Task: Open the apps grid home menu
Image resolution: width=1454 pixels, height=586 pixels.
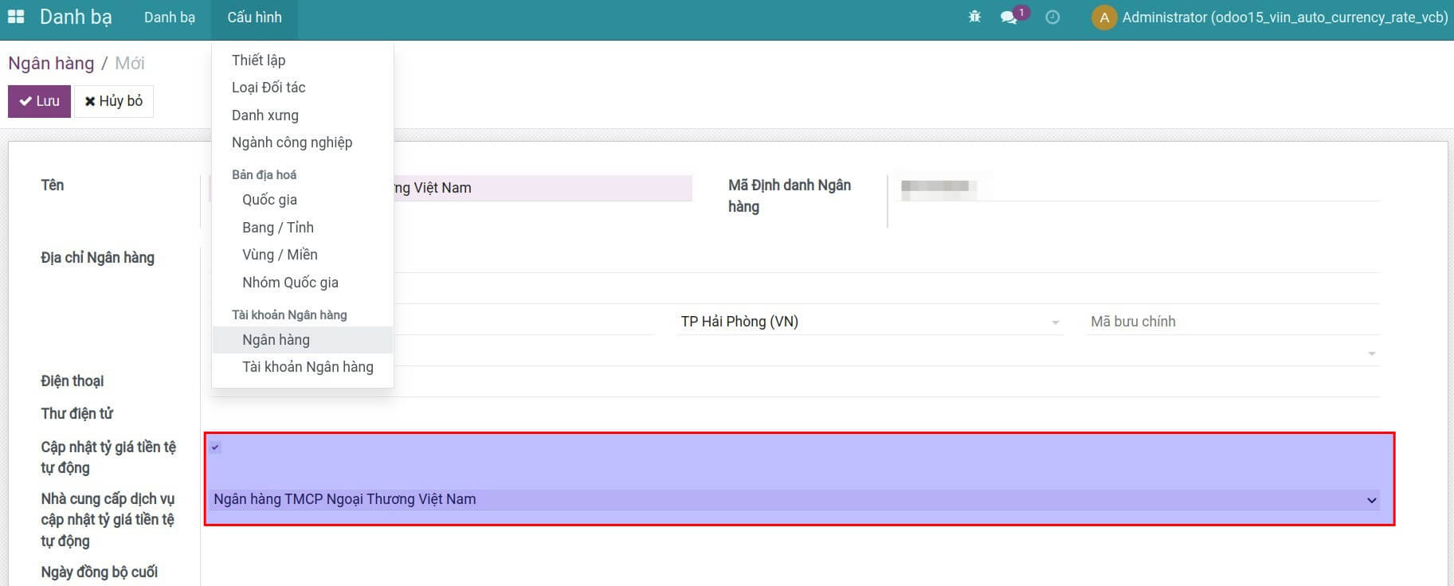Action: (16, 17)
